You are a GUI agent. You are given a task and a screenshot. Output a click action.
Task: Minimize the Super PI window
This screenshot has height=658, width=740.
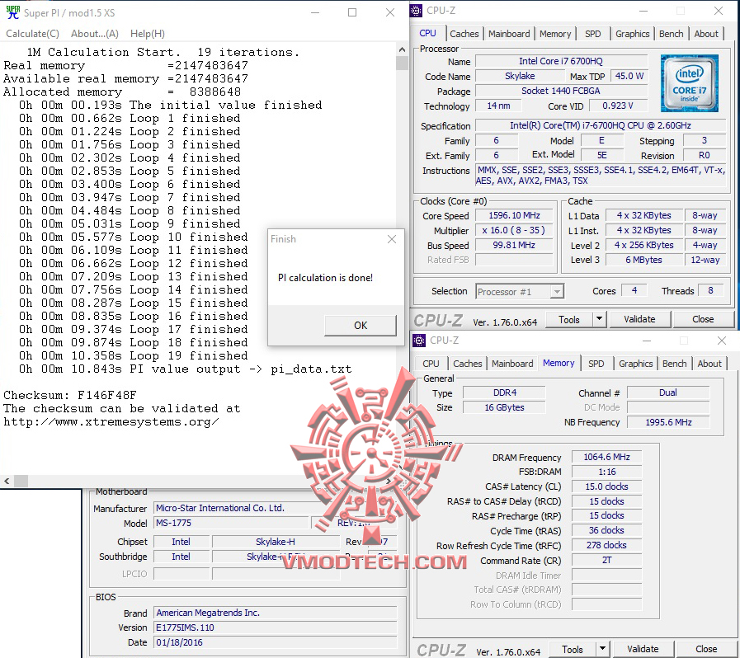pos(315,12)
